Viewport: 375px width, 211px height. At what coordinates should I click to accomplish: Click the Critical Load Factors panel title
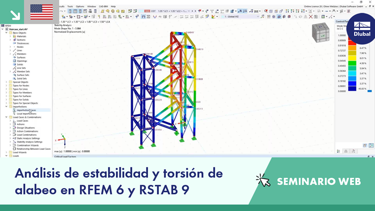(65, 156)
